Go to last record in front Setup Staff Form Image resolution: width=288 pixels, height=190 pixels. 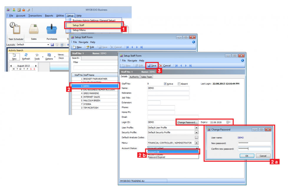pos(191,66)
